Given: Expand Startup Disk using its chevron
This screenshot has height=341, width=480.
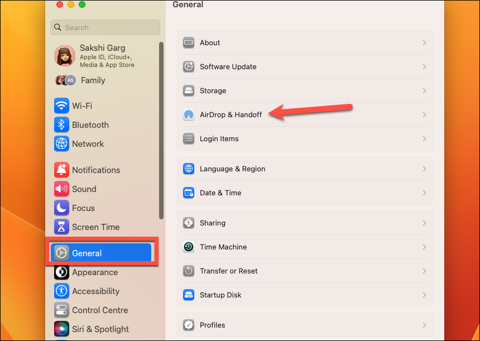Looking at the screenshot, I should pyautogui.click(x=424, y=295).
